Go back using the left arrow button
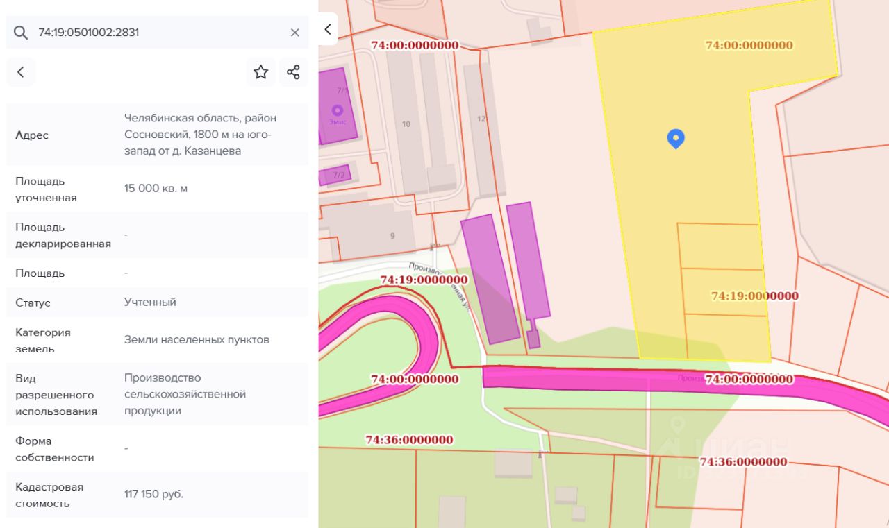 tap(21, 72)
